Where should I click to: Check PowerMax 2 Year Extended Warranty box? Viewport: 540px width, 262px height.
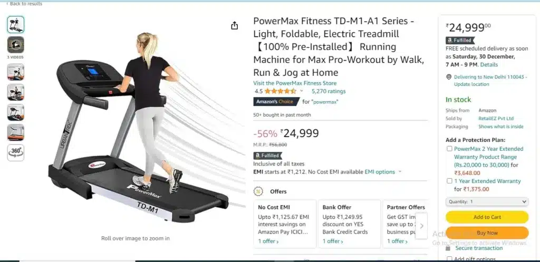point(449,149)
